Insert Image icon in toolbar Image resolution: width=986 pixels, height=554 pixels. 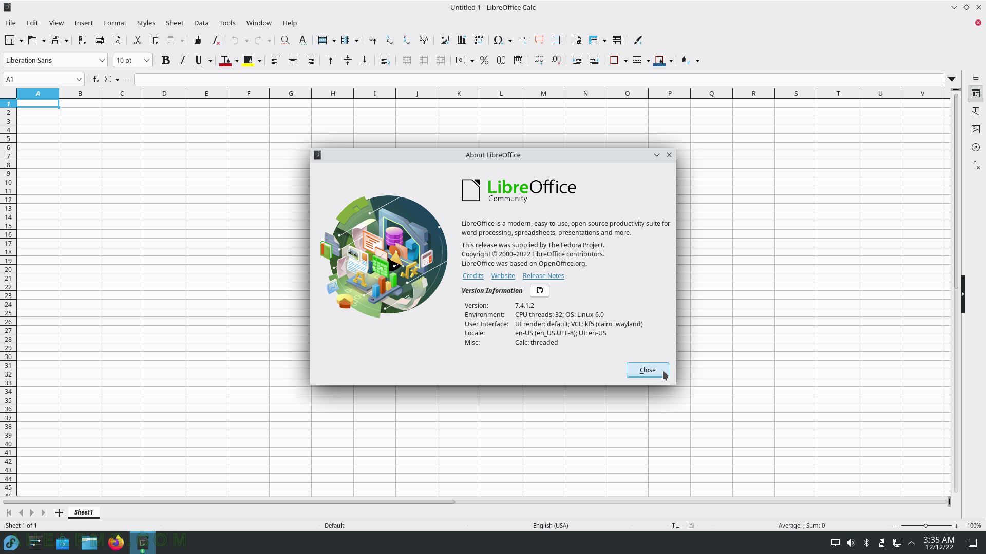pyautogui.click(x=444, y=40)
